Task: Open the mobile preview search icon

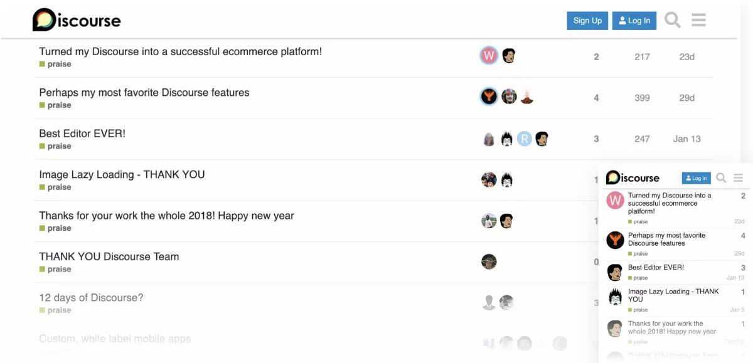Action: point(722,178)
